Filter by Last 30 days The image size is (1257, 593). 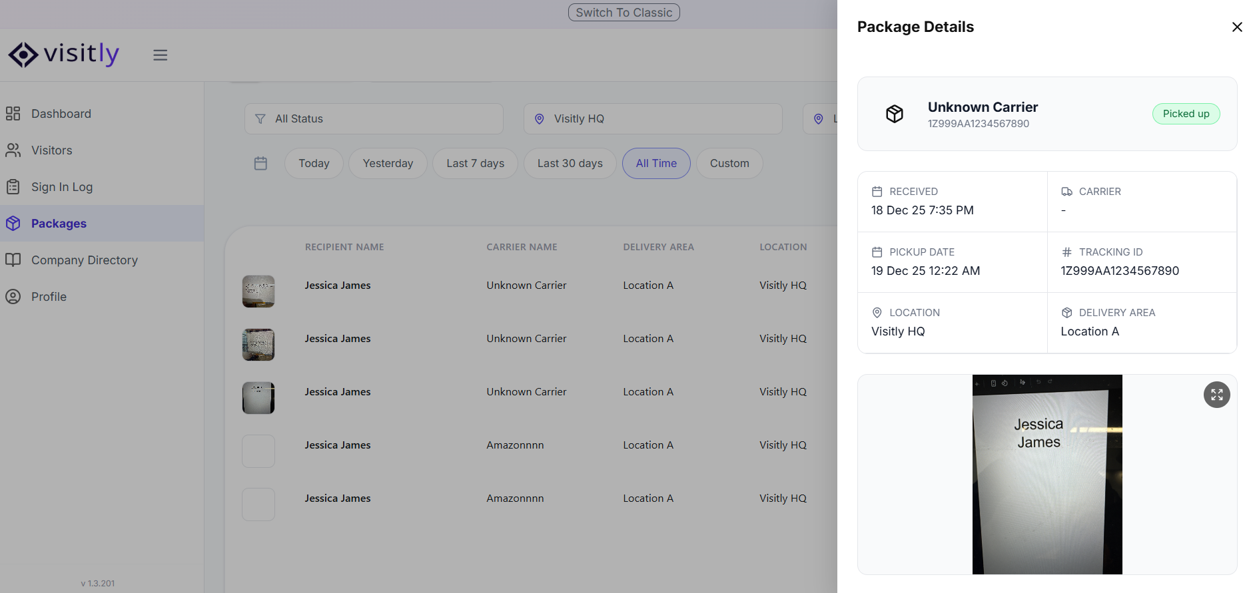click(x=570, y=163)
